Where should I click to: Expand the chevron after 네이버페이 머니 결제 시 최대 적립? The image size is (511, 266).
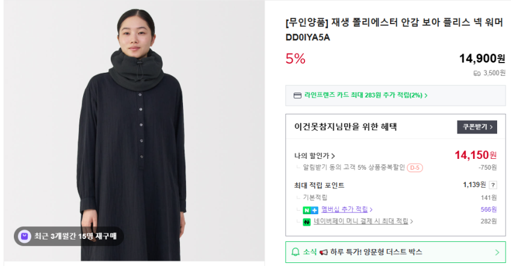(x=412, y=221)
